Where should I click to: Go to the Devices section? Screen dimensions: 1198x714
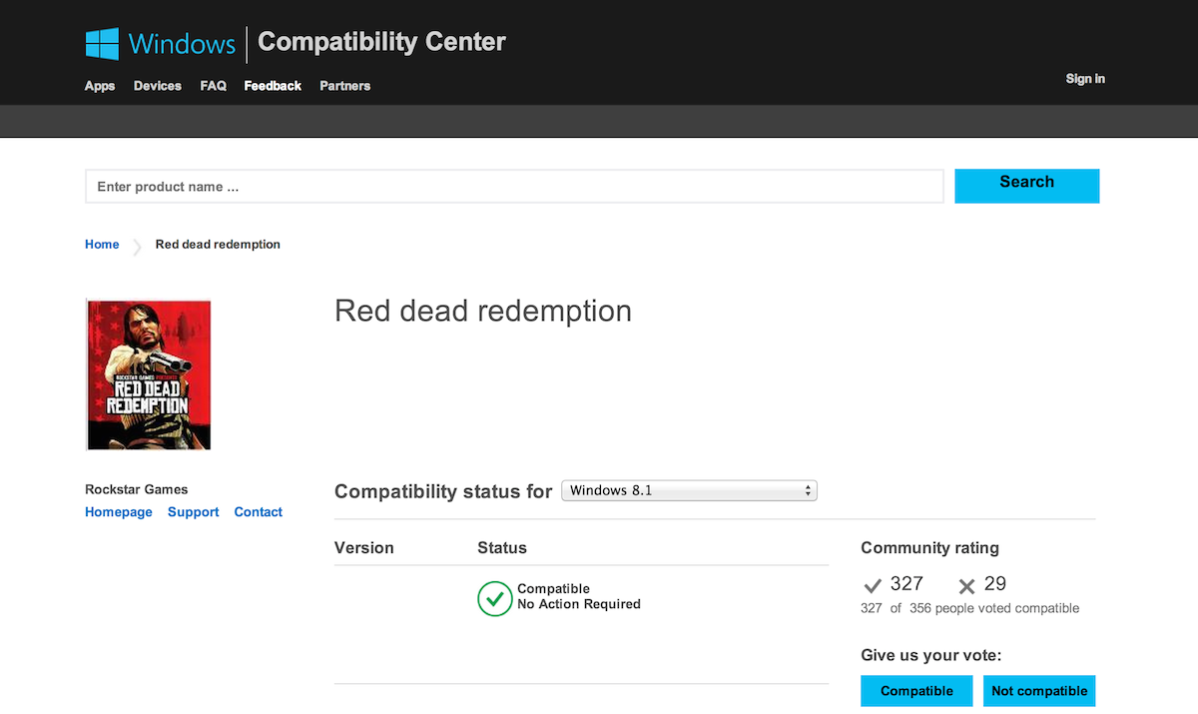(x=158, y=86)
